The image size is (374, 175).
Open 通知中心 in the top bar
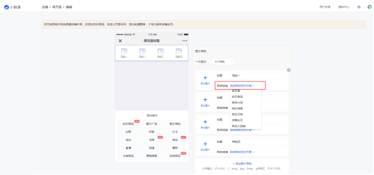click(x=344, y=7)
